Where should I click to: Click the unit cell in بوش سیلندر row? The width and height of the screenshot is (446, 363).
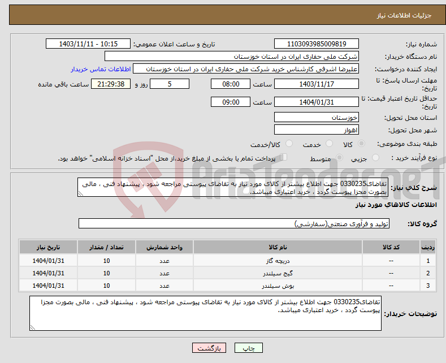tap(164, 286)
